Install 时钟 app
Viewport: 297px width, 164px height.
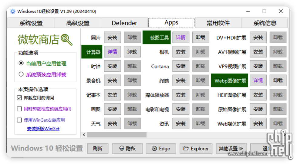click(x=113, y=66)
